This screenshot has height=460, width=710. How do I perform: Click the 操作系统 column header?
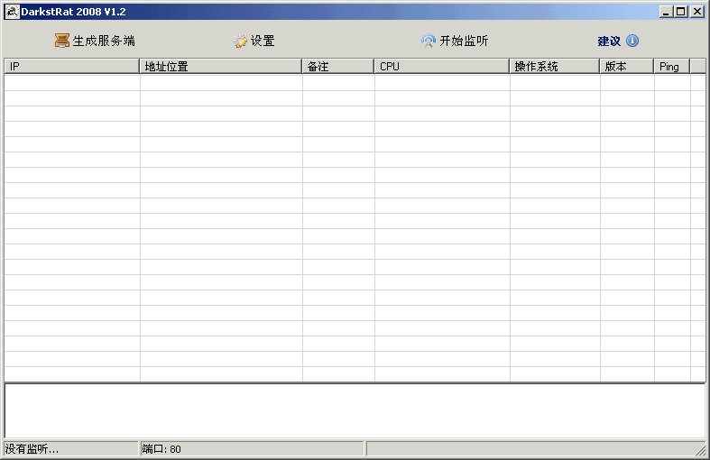pos(555,67)
